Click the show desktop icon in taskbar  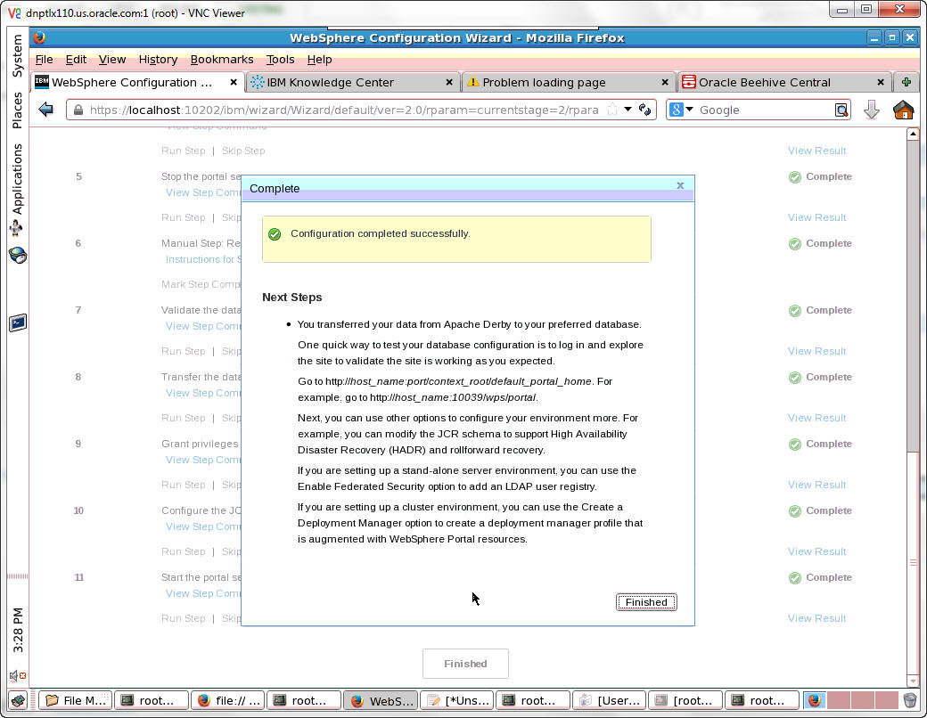point(18,701)
